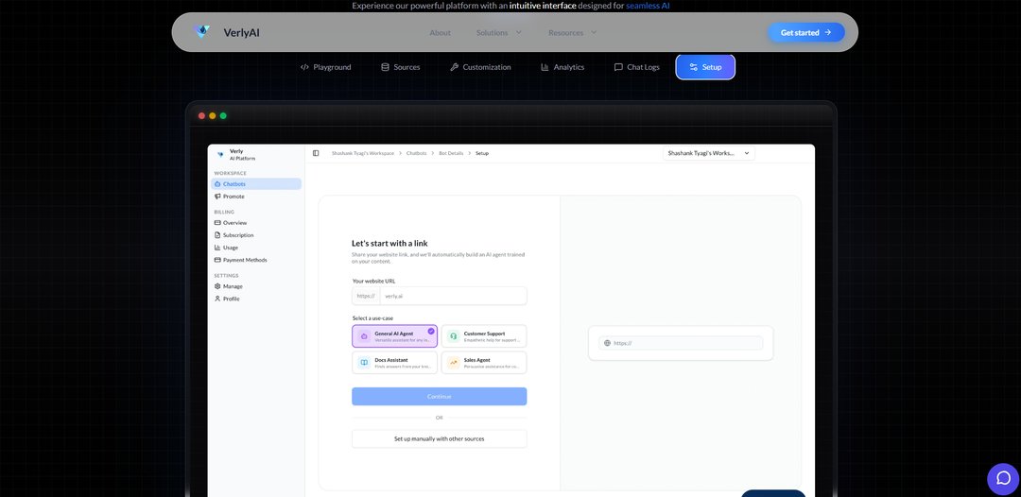Select the General AI Agent use-case
The image size is (1021, 497).
tap(394, 336)
